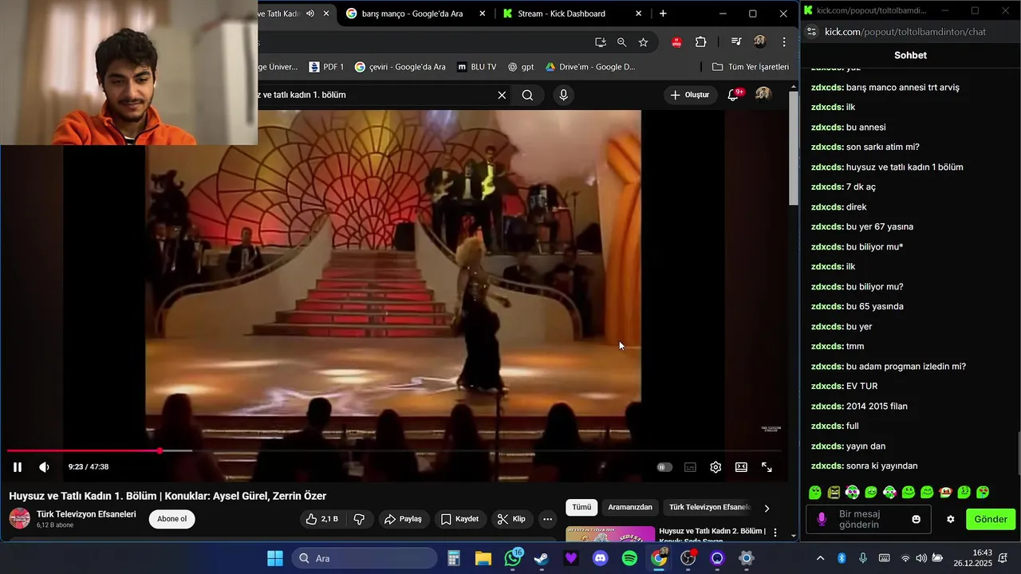
Task: Open Chrome extensions puzzle icon
Action: [701, 42]
